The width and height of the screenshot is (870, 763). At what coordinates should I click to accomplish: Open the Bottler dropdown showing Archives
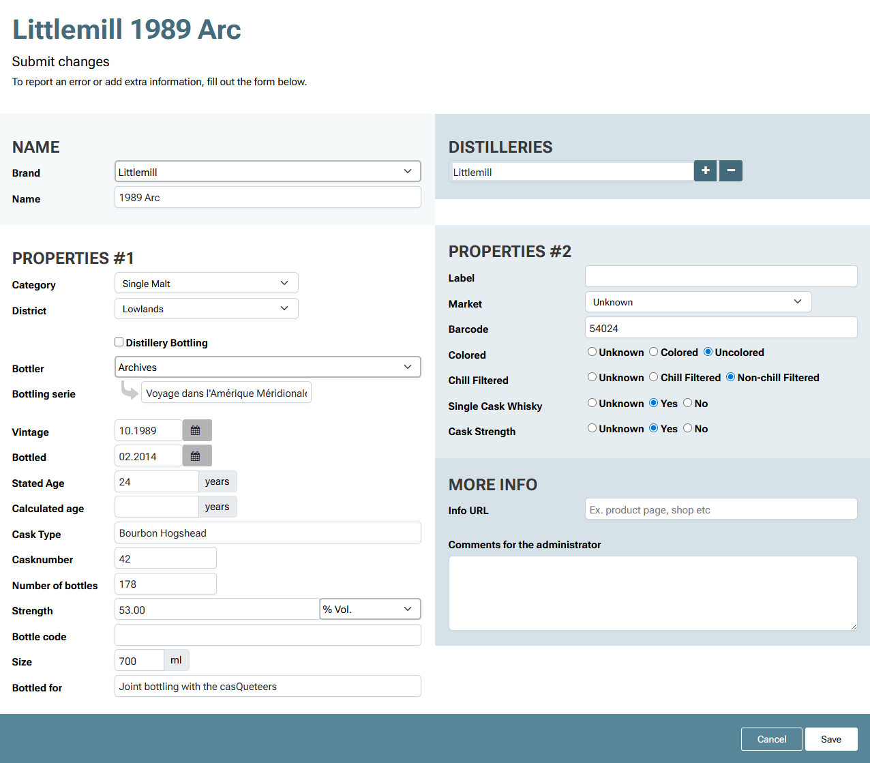click(267, 367)
